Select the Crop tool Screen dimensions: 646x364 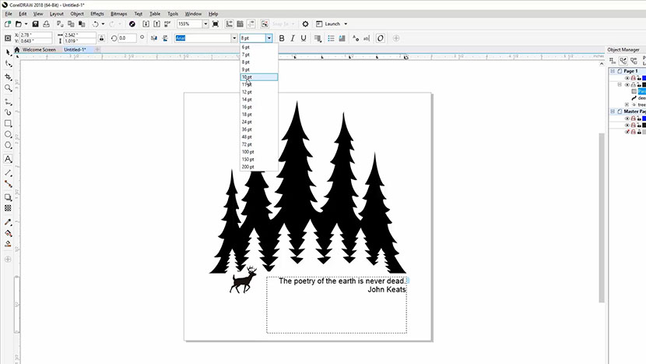[x=9, y=77]
